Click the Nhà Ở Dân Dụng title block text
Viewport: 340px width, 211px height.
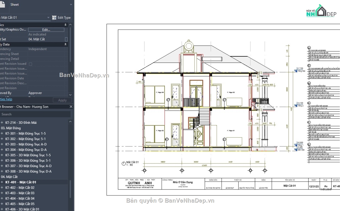(183, 182)
